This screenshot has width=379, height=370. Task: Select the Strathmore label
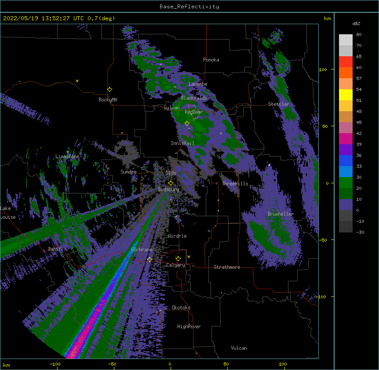coord(227,267)
